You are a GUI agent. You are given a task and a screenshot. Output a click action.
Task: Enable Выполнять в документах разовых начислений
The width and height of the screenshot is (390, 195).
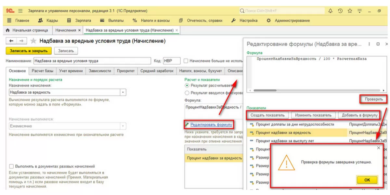pos(12,166)
